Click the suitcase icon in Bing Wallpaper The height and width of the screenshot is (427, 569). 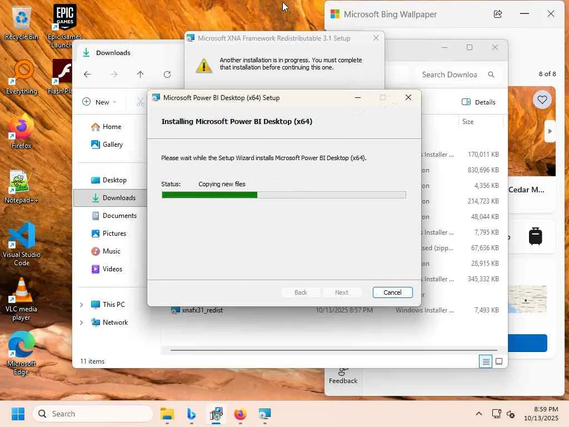[535, 236]
